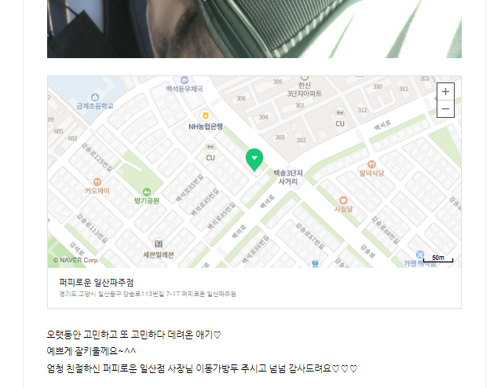Zoom in the map with plus button
Viewport: 501px width, 388px height.
coord(445,92)
